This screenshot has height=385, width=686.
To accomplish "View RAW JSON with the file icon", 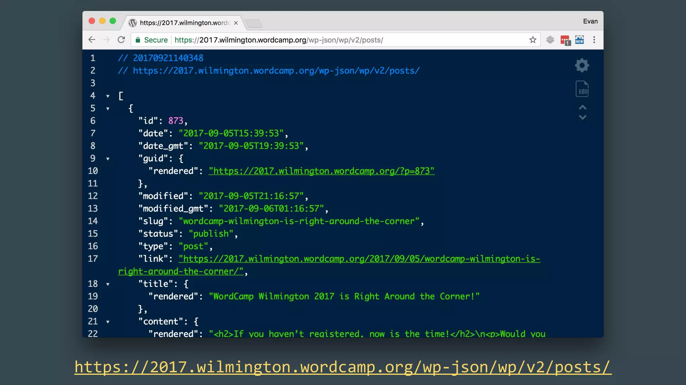I will pyautogui.click(x=582, y=89).
